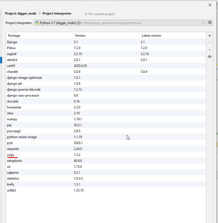This screenshot has width=218, height=223.
Task: Select the tinify package row
Action: click(x=106, y=184)
